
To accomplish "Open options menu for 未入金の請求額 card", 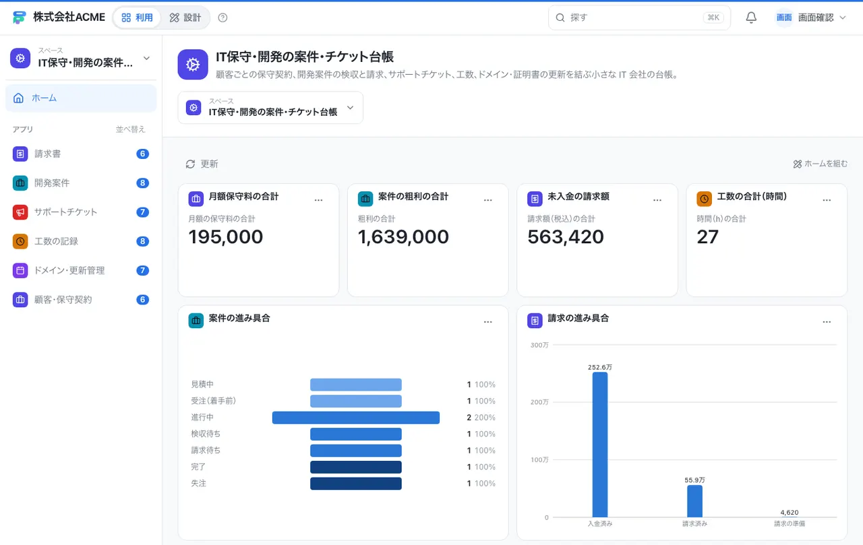I will (x=657, y=200).
